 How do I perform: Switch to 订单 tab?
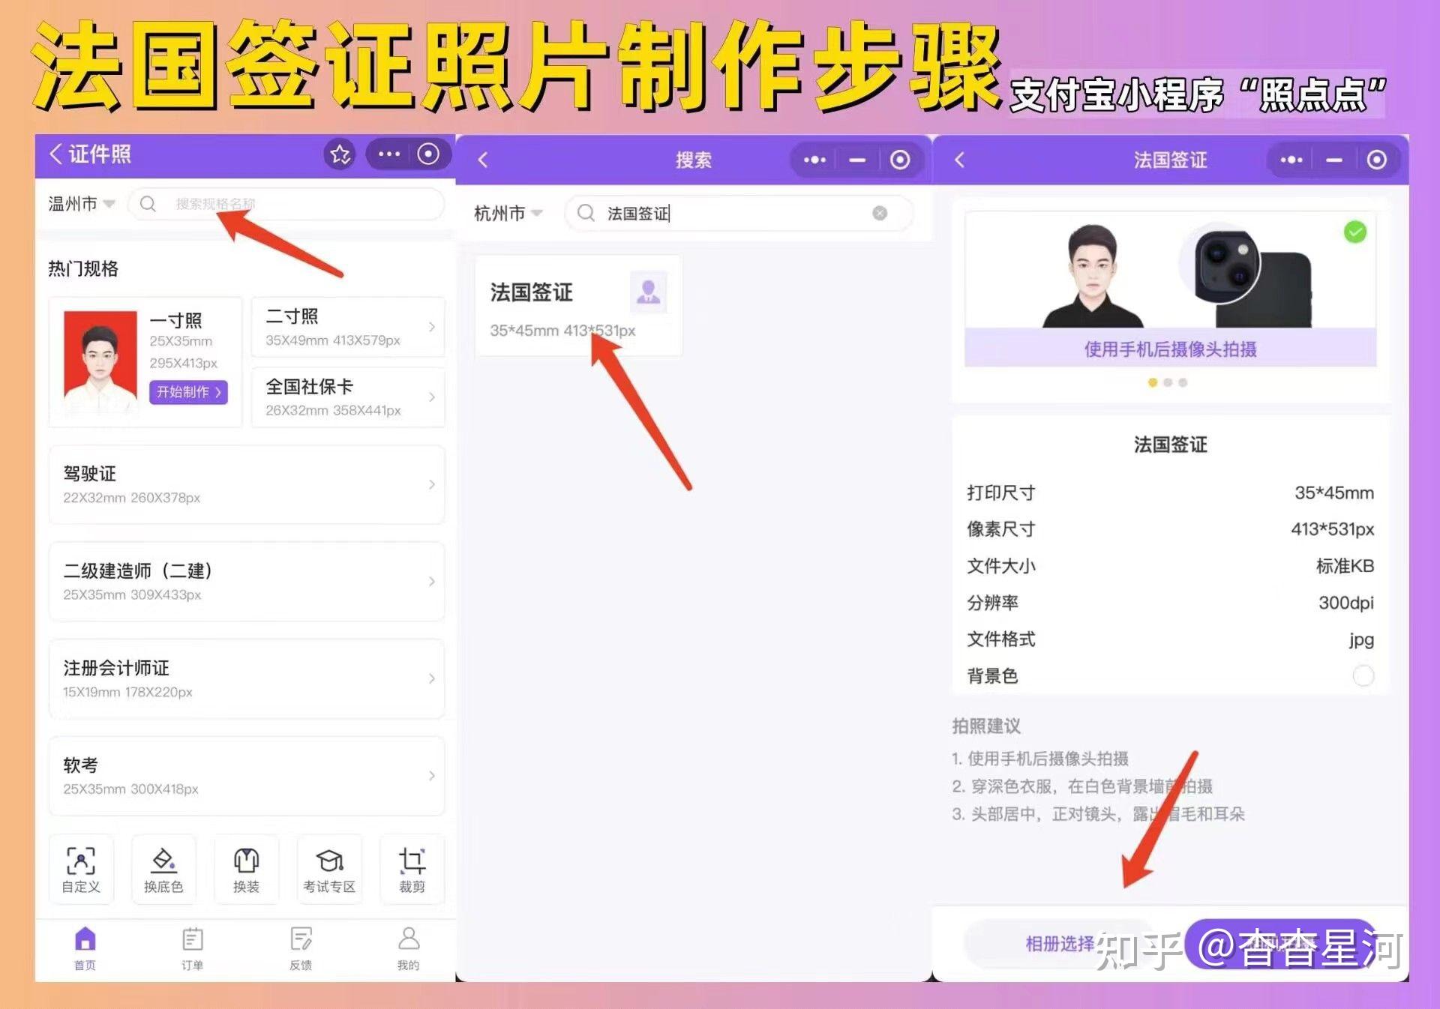pos(192,948)
